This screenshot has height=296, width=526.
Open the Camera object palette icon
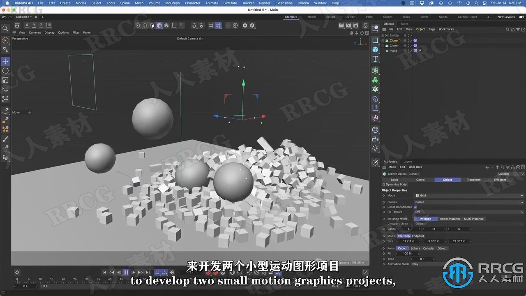[375, 139]
